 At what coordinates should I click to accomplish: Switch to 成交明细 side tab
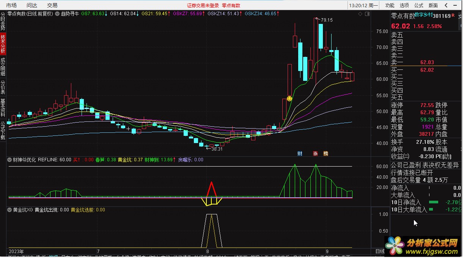point(3,66)
